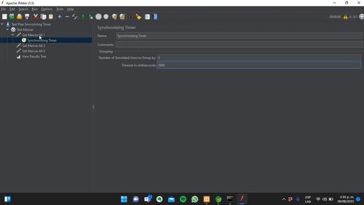Select the Get Marcas All 2 sampler
The height and width of the screenshot is (205, 364).
[34, 46]
